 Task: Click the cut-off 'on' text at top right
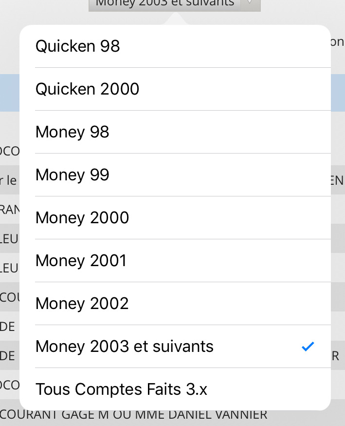tap(337, 42)
